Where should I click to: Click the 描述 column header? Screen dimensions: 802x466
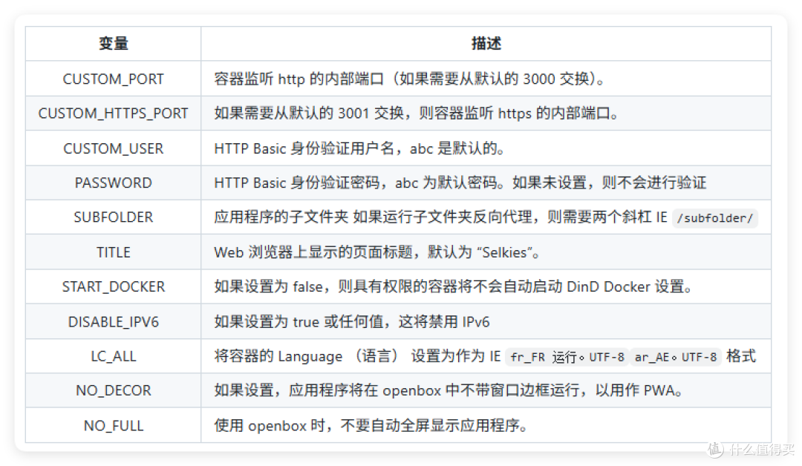pyautogui.click(x=486, y=44)
